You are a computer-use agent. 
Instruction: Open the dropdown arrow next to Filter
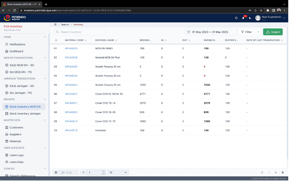[258, 32]
